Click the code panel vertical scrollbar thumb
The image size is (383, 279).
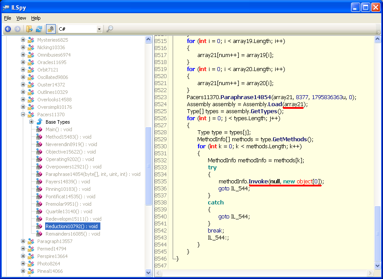[x=377, y=234]
